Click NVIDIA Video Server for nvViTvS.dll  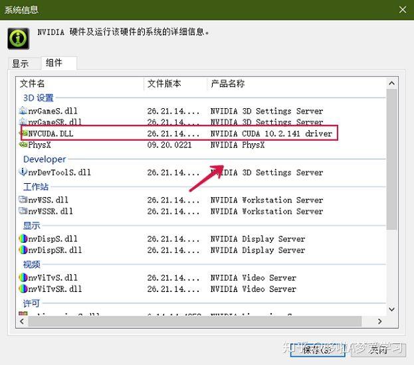point(253,277)
